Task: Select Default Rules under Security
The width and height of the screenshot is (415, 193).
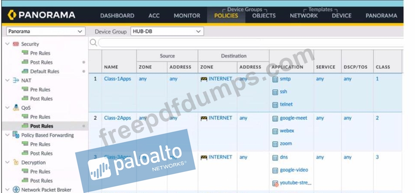Action: (x=44, y=71)
